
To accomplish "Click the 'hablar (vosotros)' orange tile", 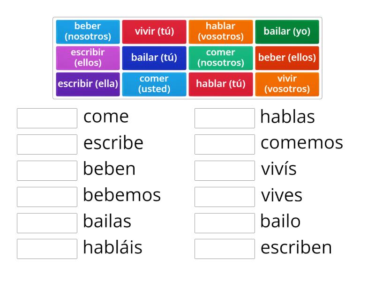I will [x=220, y=31].
